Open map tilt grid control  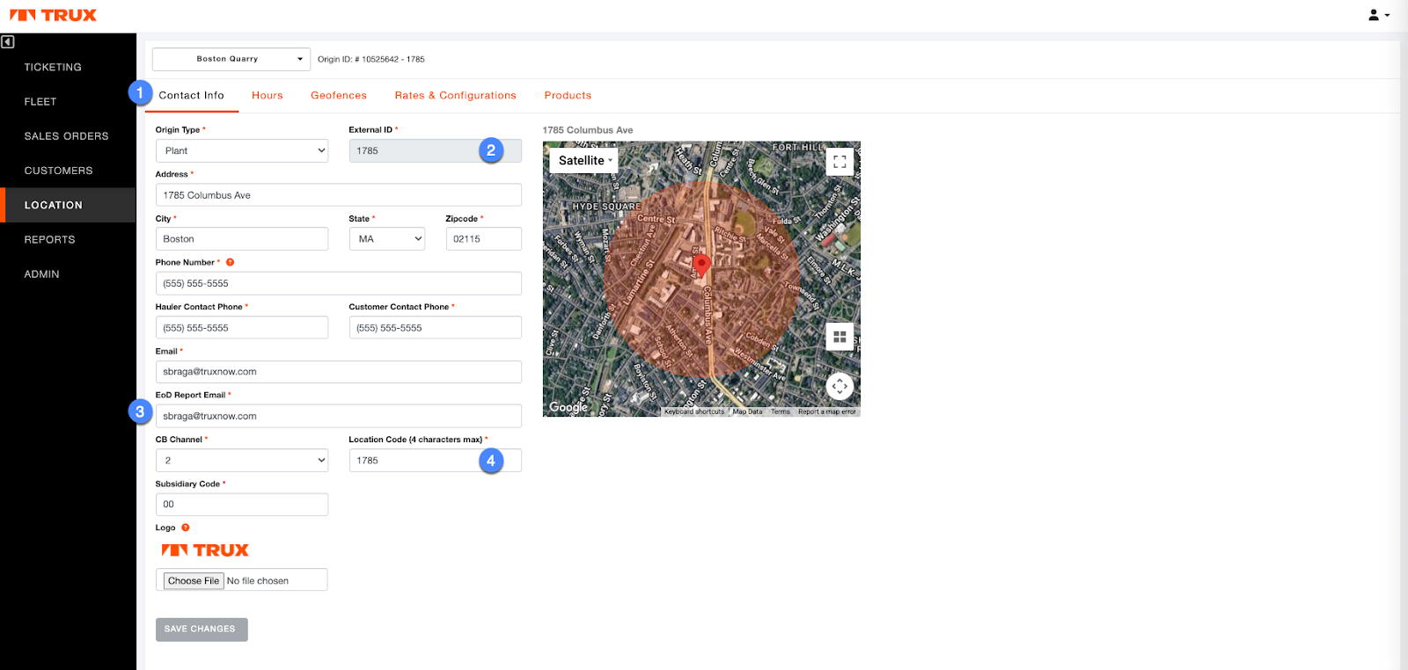click(x=840, y=337)
